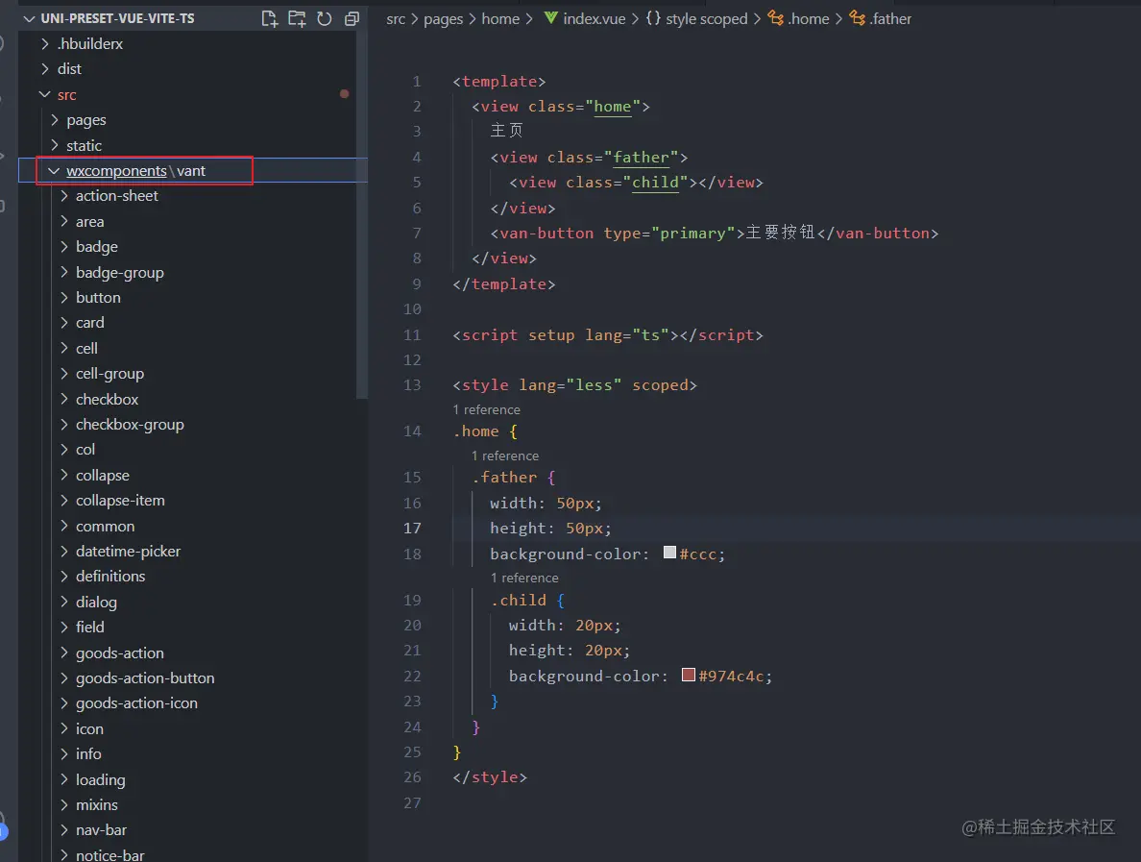Click the src breadcrumb segment

tap(396, 19)
